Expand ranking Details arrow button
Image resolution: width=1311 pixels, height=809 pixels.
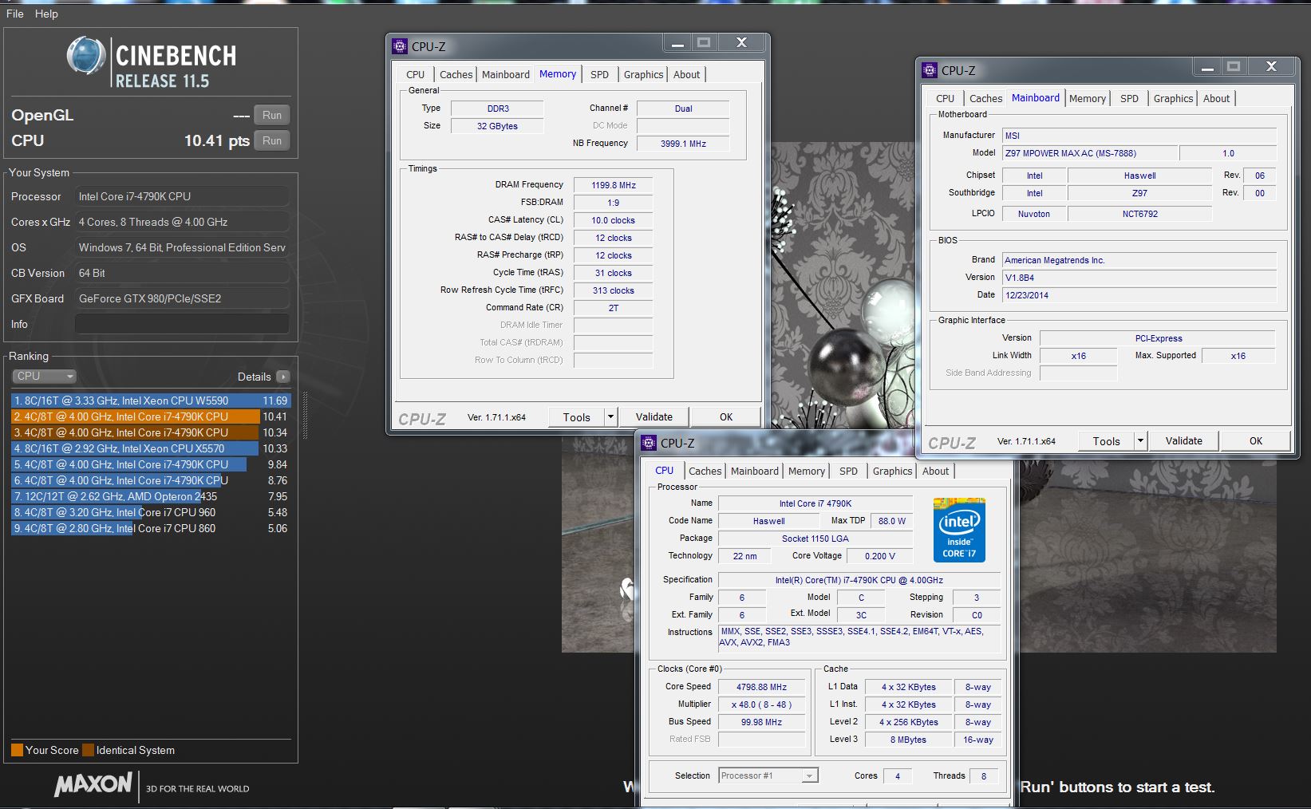pos(283,377)
